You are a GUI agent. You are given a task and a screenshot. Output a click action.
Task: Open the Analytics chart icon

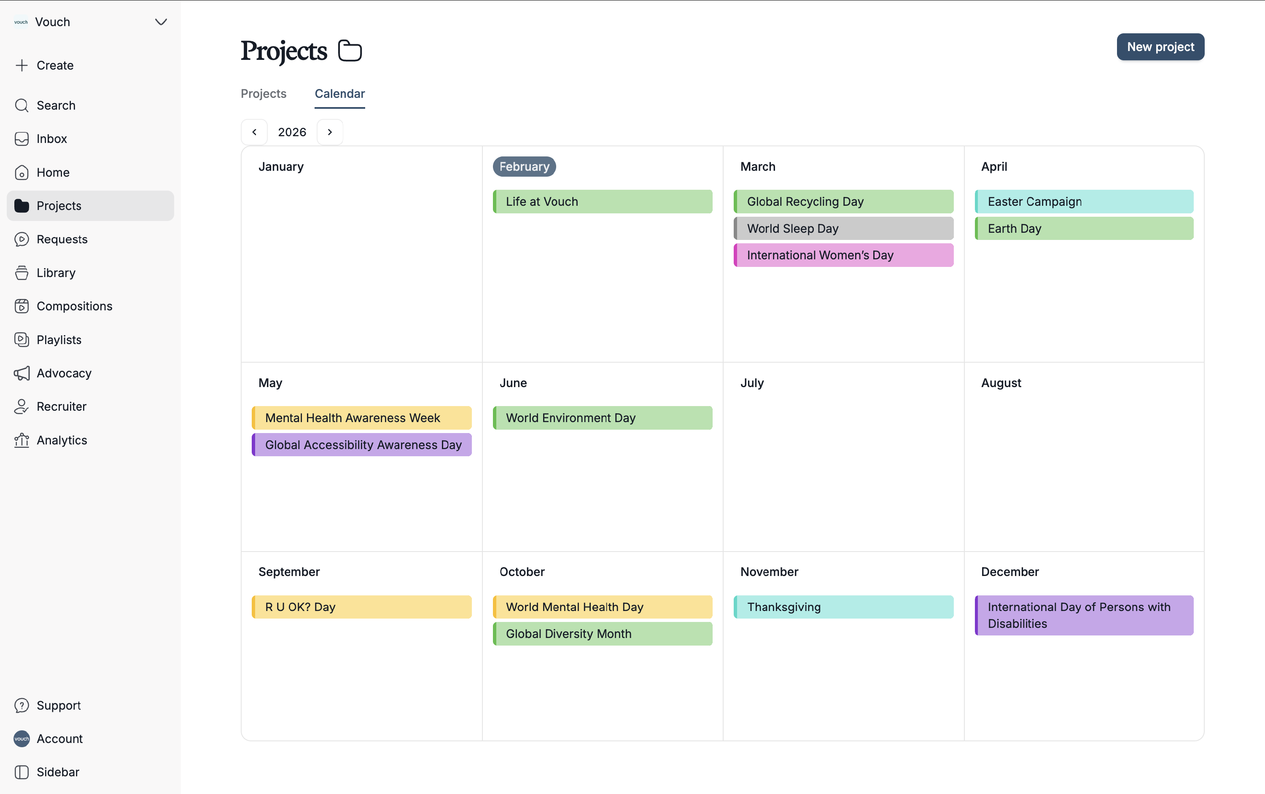(22, 440)
